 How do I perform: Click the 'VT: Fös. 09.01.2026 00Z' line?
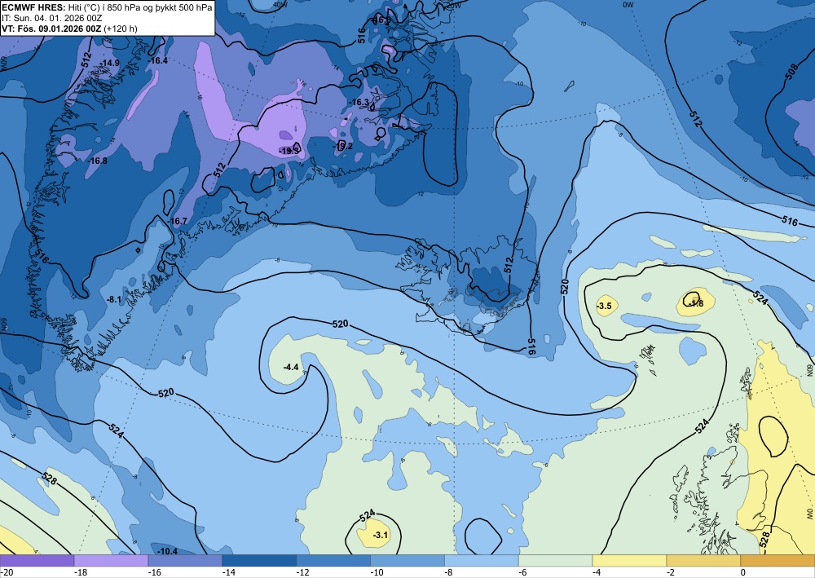69,29
